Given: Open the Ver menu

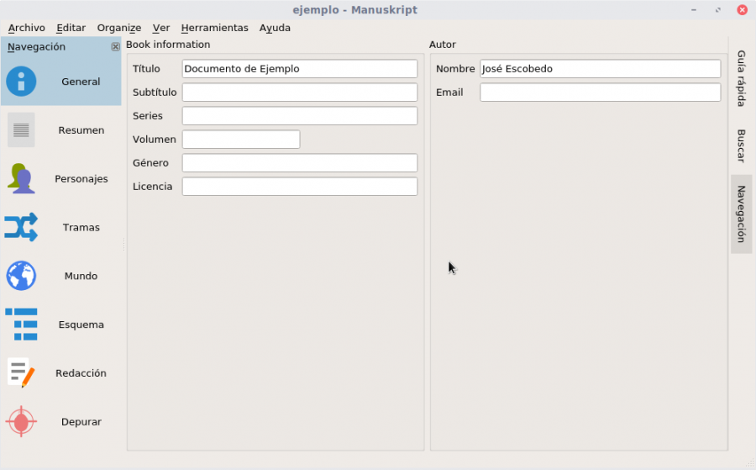Looking at the screenshot, I should 161,28.
